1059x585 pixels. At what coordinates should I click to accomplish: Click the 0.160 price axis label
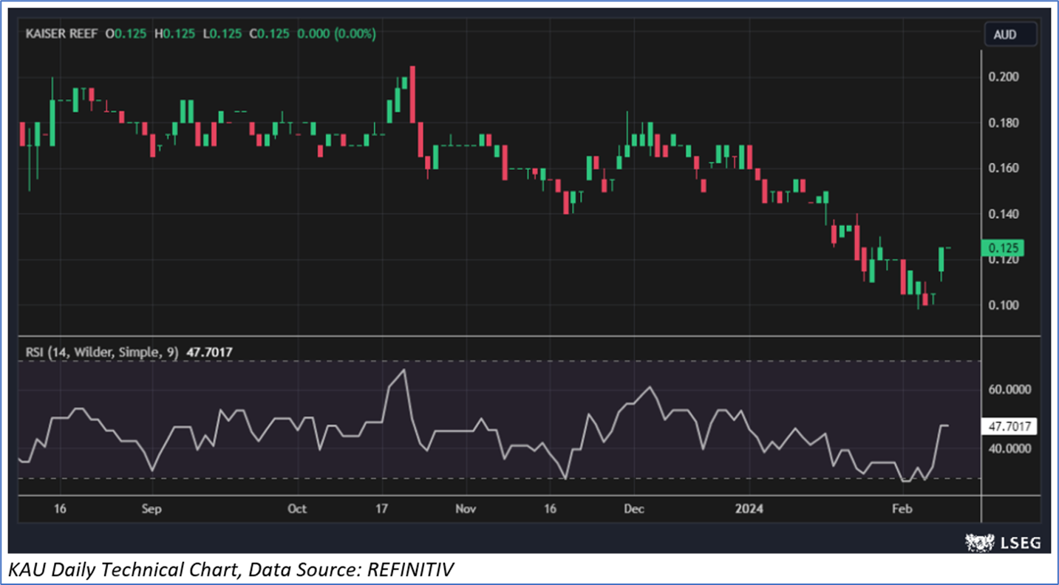coord(1005,168)
